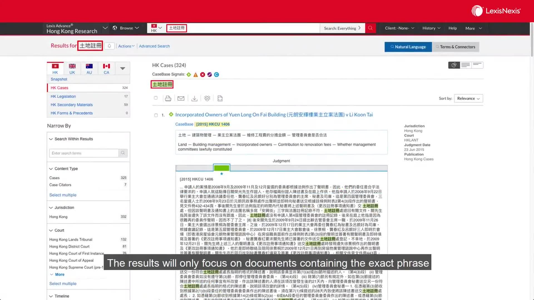The image size is (534, 300).
Task: Switch to title-only view icon
Action: pyautogui.click(x=477, y=65)
